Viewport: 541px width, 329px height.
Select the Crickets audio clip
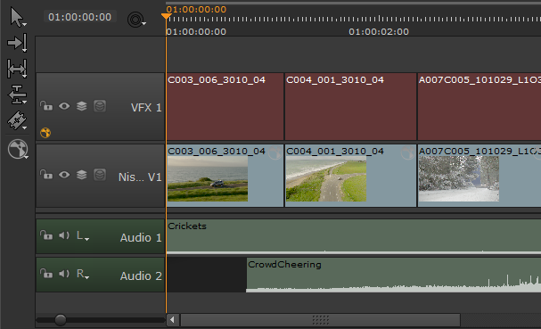tap(354, 236)
